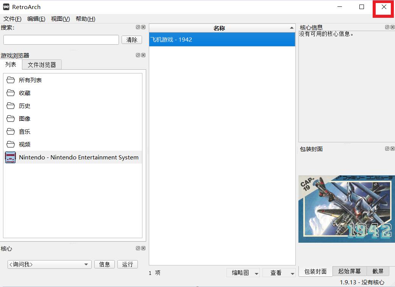Undock the 核心信息 panel
This screenshot has width=395, height=287.
tap(387, 27)
